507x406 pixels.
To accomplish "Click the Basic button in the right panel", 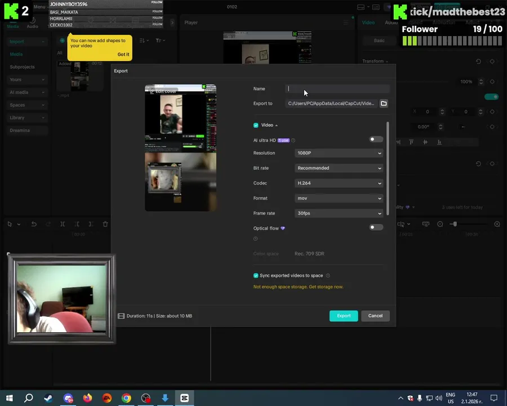I will click(379, 41).
